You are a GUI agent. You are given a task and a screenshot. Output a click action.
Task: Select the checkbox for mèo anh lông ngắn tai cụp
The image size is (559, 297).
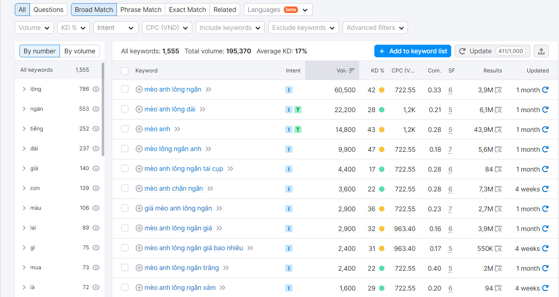125,169
